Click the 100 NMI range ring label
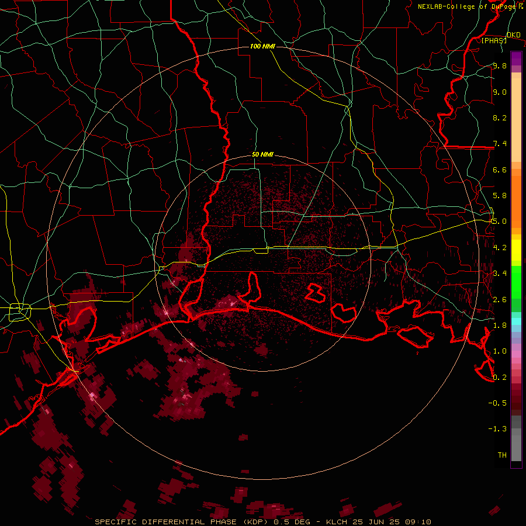This screenshot has height=526, width=526. pos(262,46)
